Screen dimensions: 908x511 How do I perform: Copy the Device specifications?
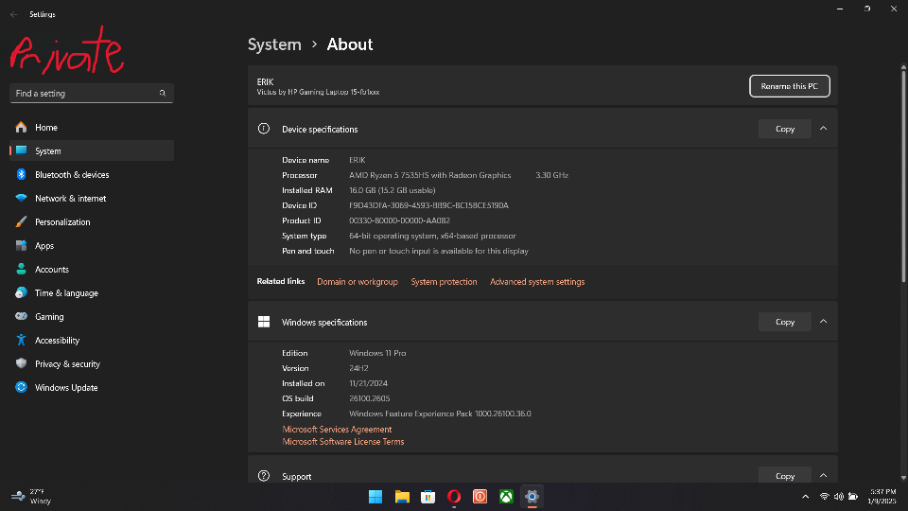785,129
